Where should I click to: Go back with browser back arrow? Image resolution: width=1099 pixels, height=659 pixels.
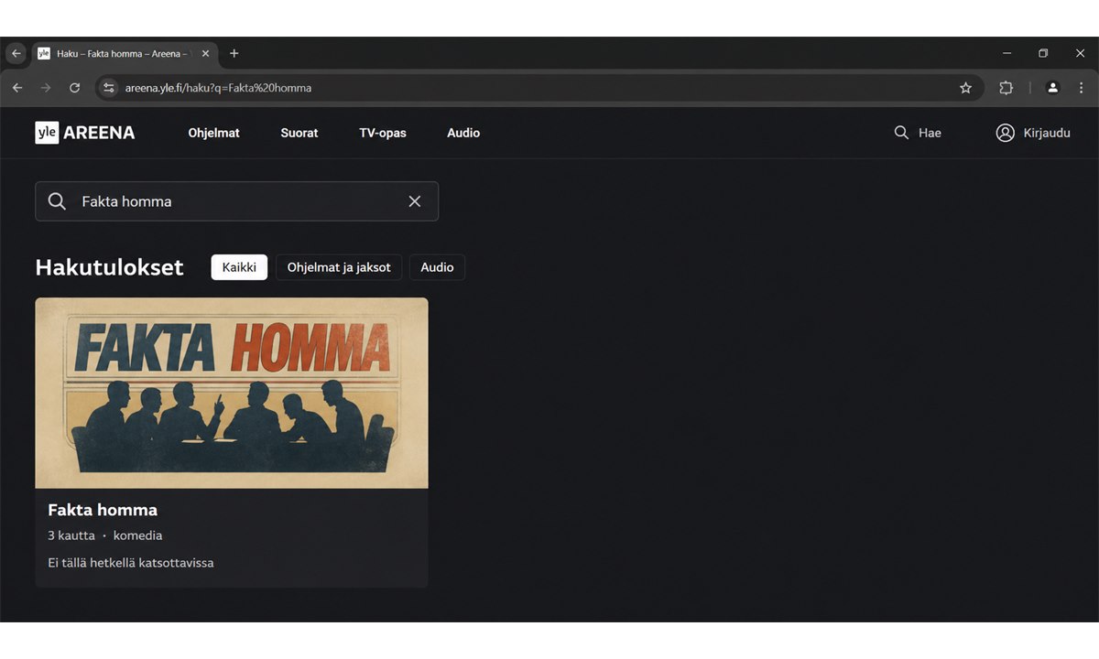tap(17, 88)
